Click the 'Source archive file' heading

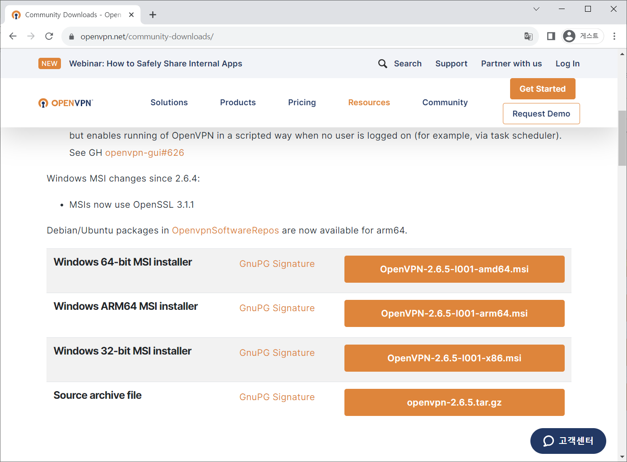(x=98, y=395)
